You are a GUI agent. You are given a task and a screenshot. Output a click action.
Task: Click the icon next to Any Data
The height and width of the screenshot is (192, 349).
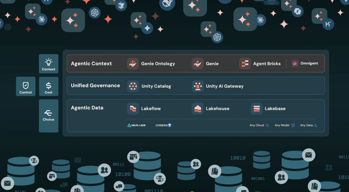click(315, 125)
